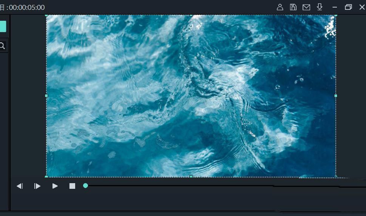Step forward to the next frame

pyautogui.click(x=37, y=186)
